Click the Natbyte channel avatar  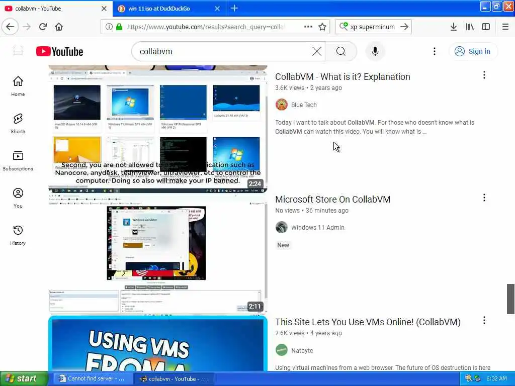[282, 350]
